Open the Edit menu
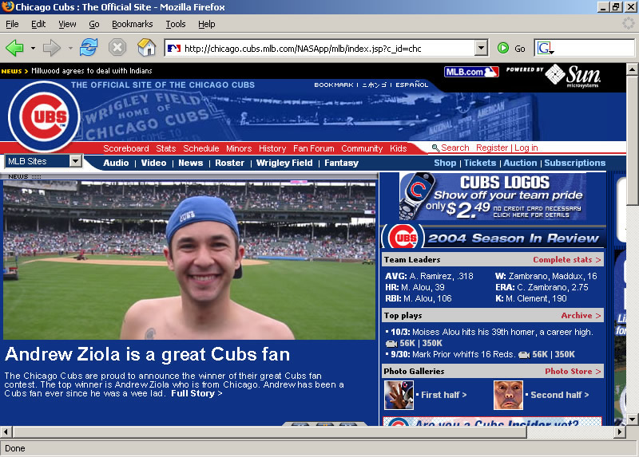 tap(38, 24)
